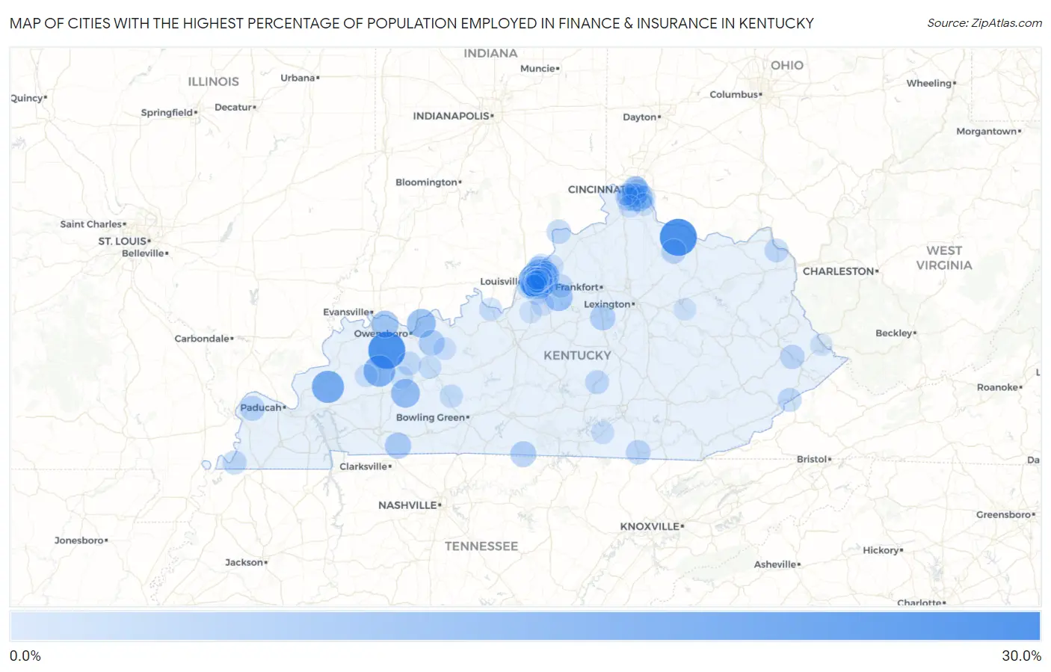This screenshot has height=672, width=1051.
Task: Click the 0.0% legend minimum label
Action: point(25,656)
